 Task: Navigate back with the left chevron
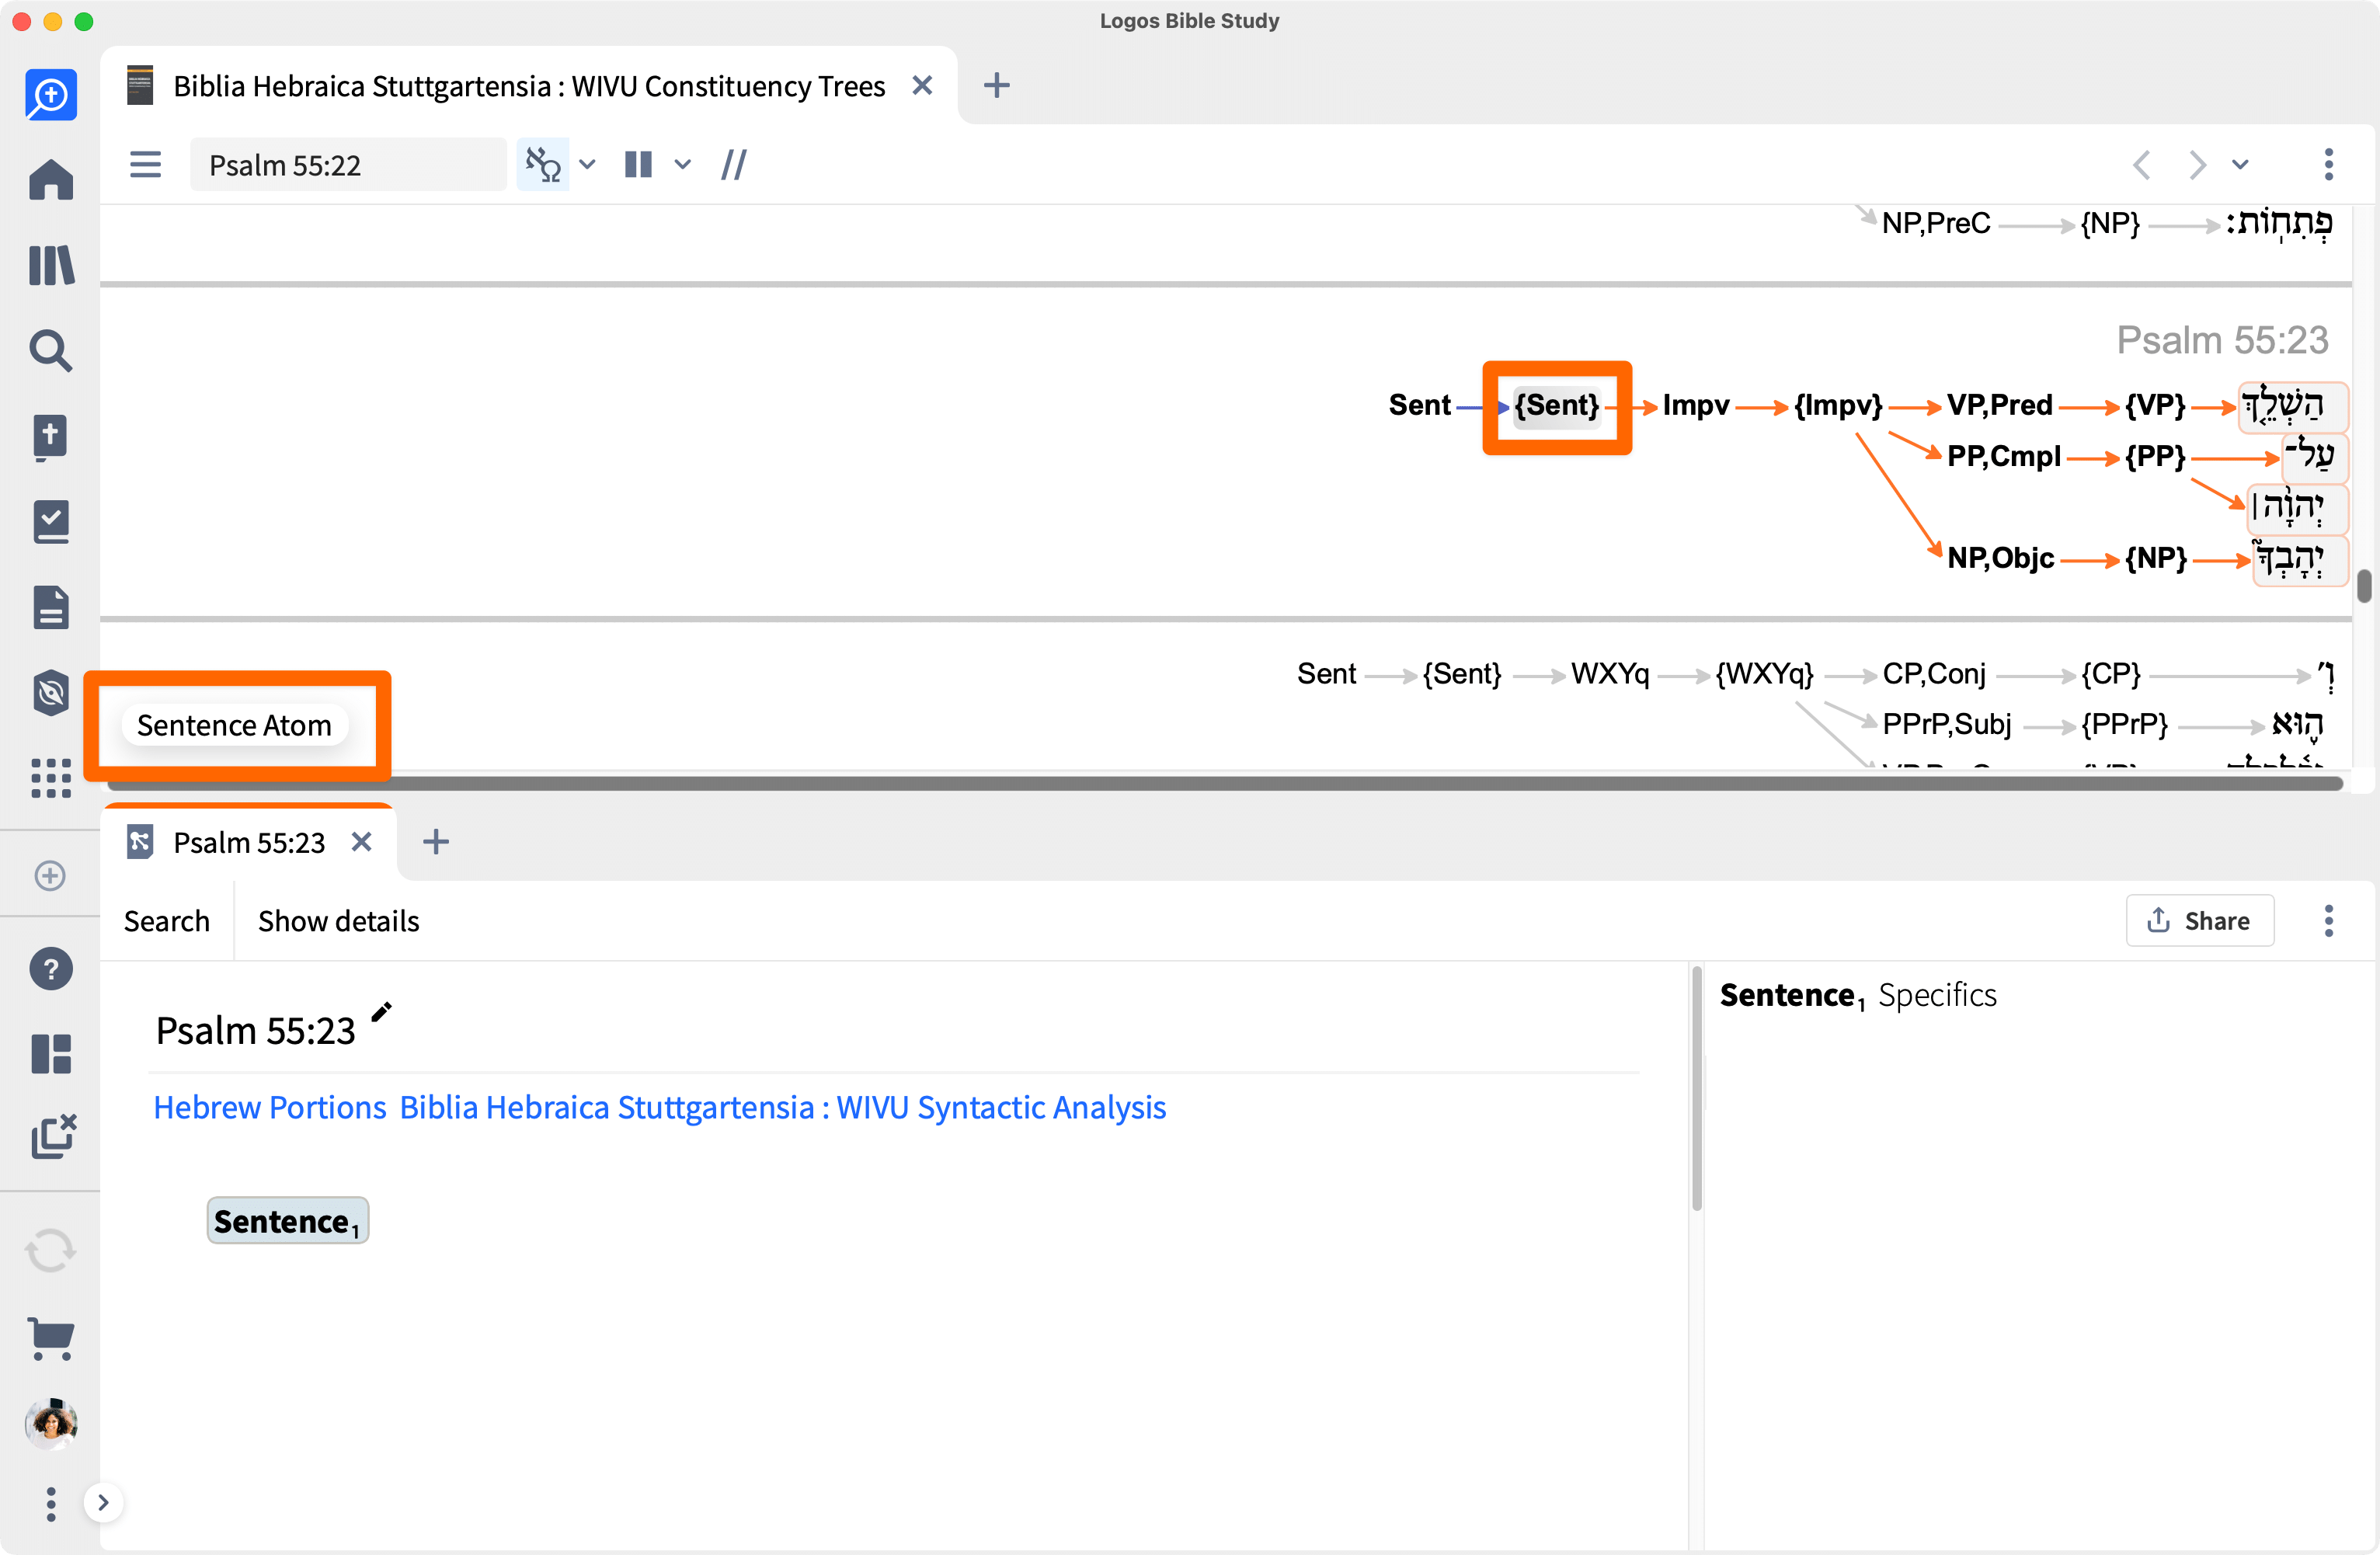[x=2141, y=164]
